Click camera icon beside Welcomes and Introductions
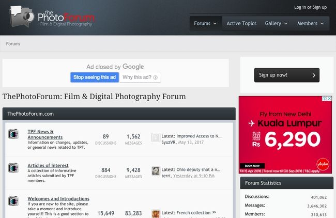 tap(13, 201)
